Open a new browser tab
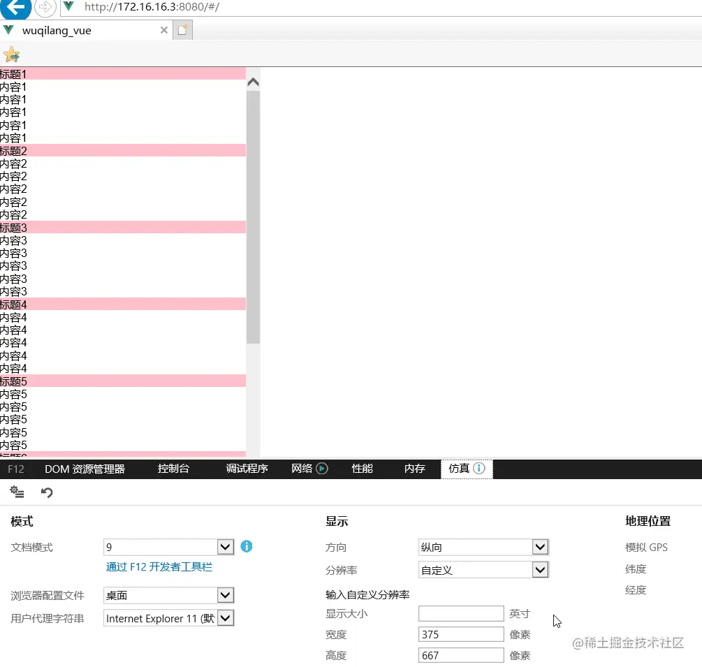Image resolution: width=702 pixels, height=667 pixels. 182,29
